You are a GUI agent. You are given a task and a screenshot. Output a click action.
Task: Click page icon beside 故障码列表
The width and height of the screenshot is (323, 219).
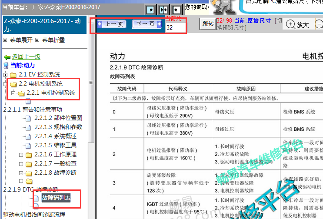click(36, 198)
